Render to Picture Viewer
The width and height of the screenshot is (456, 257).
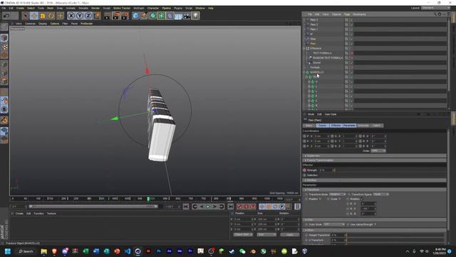click(x=116, y=16)
